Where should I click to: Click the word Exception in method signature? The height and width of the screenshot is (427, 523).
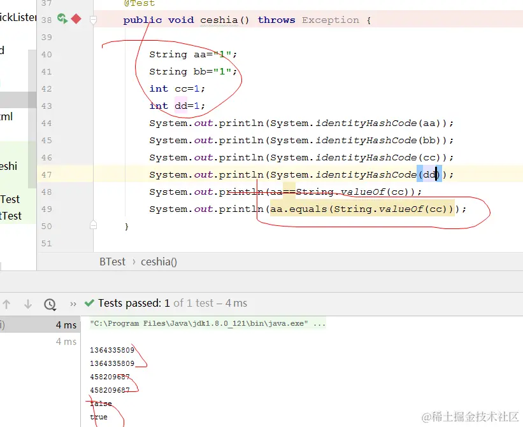(x=331, y=20)
